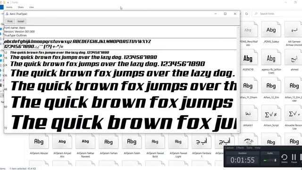Select the Allison_Script font file
302x170 pixels.
point(271,116)
